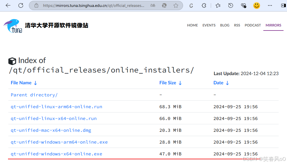This screenshot has height=164, width=287.
Task: Open the translate page icon in address bar
Action: point(153,5)
